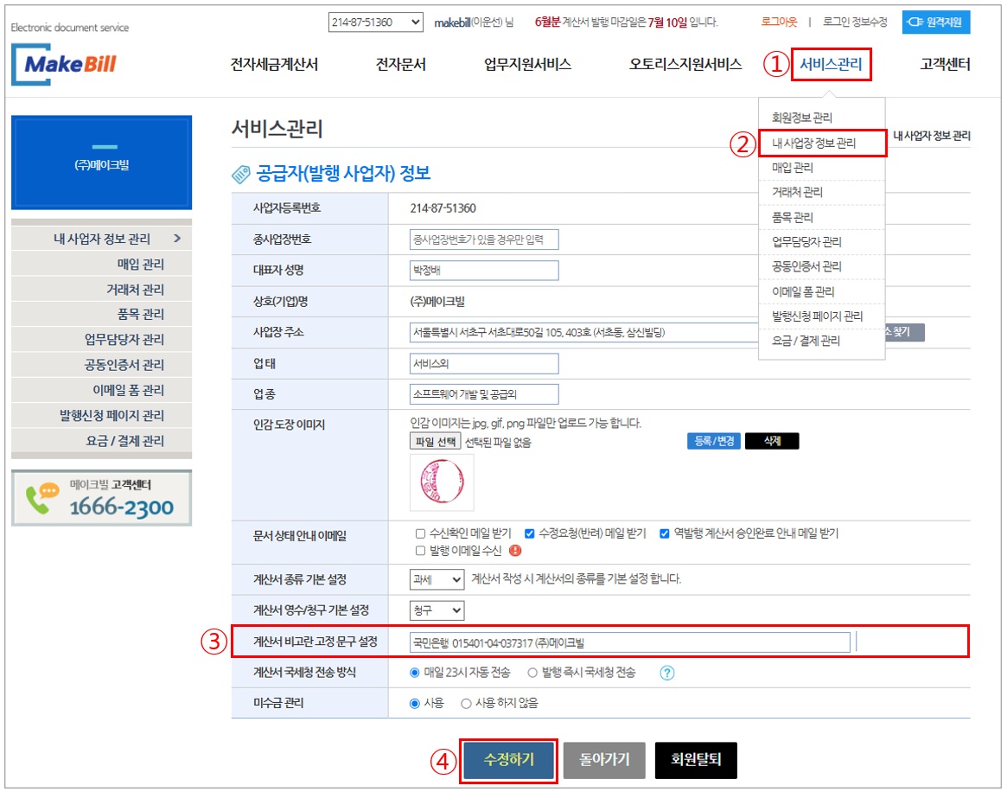Select 내 사업장 정보 관리 in dropdown menu
The height and width of the screenshot is (792, 1007).
point(813,143)
